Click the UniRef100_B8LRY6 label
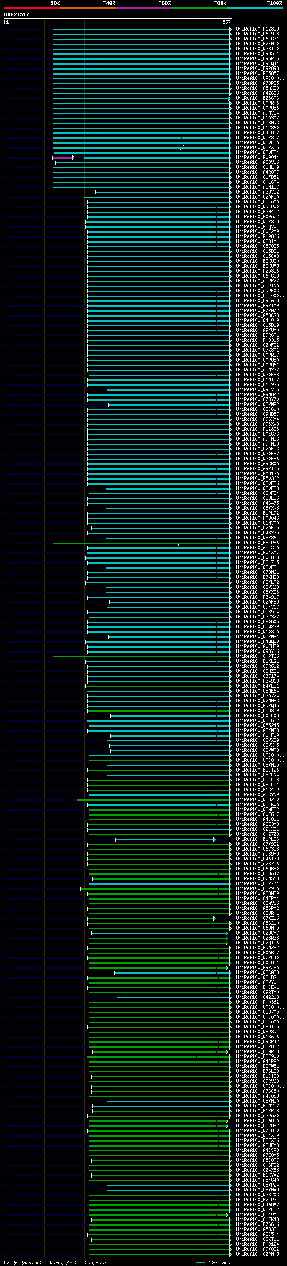Viewport: 287px width, 1266px height. point(257,543)
